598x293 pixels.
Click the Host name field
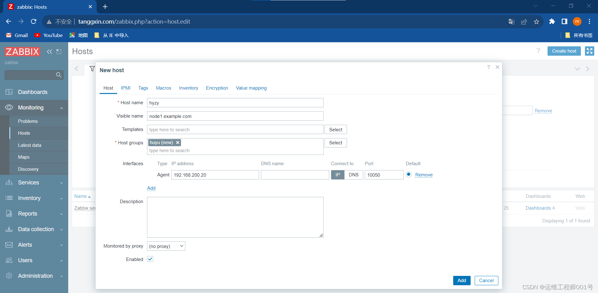coord(235,103)
